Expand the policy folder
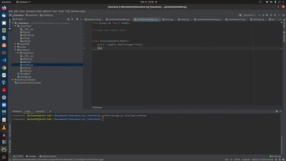Screen dimensions: 286x161 click(x=15, y=47)
